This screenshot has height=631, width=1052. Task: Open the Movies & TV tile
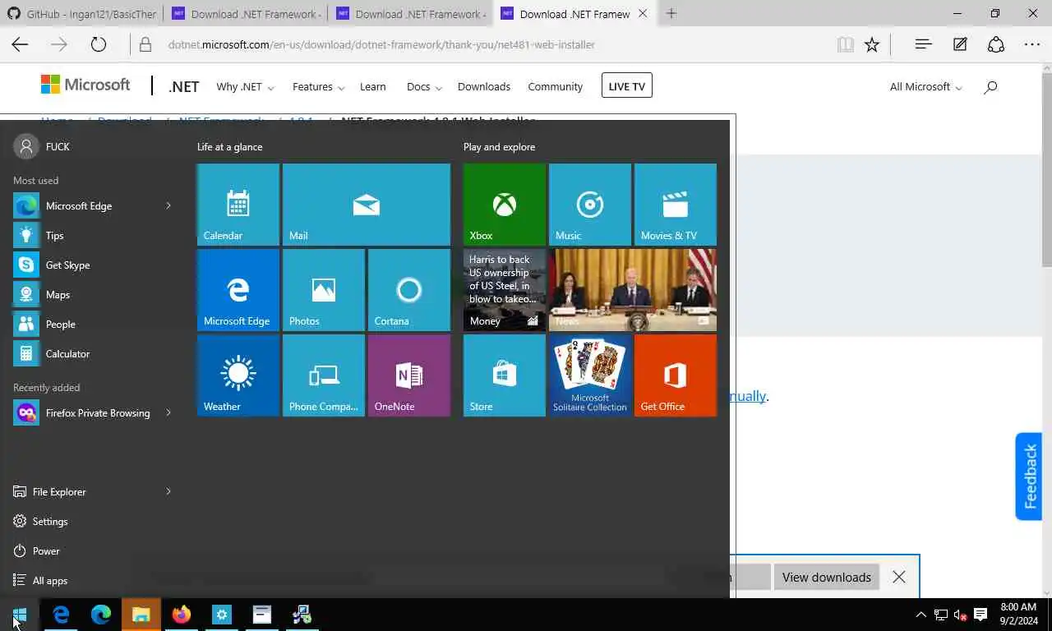pyautogui.click(x=676, y=205)
